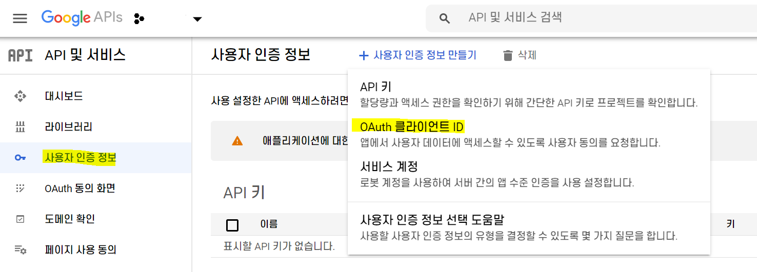
Task: Click the project hexagon dots icon
Action: click(139, 19)
